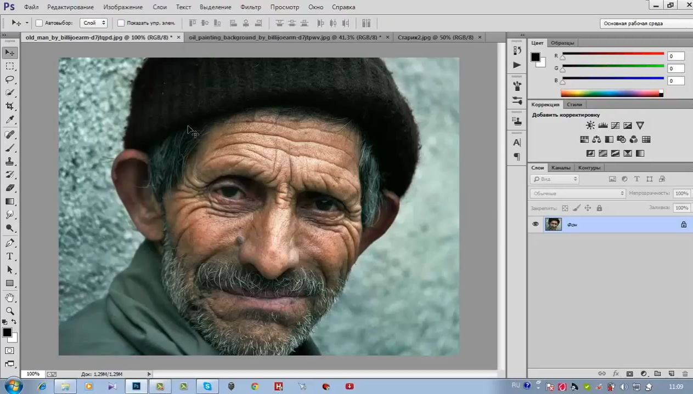The height and width of the screenshot is (394, 693).
Task: Click the Chrome icon in the taskbar
Action: point(255,386)
